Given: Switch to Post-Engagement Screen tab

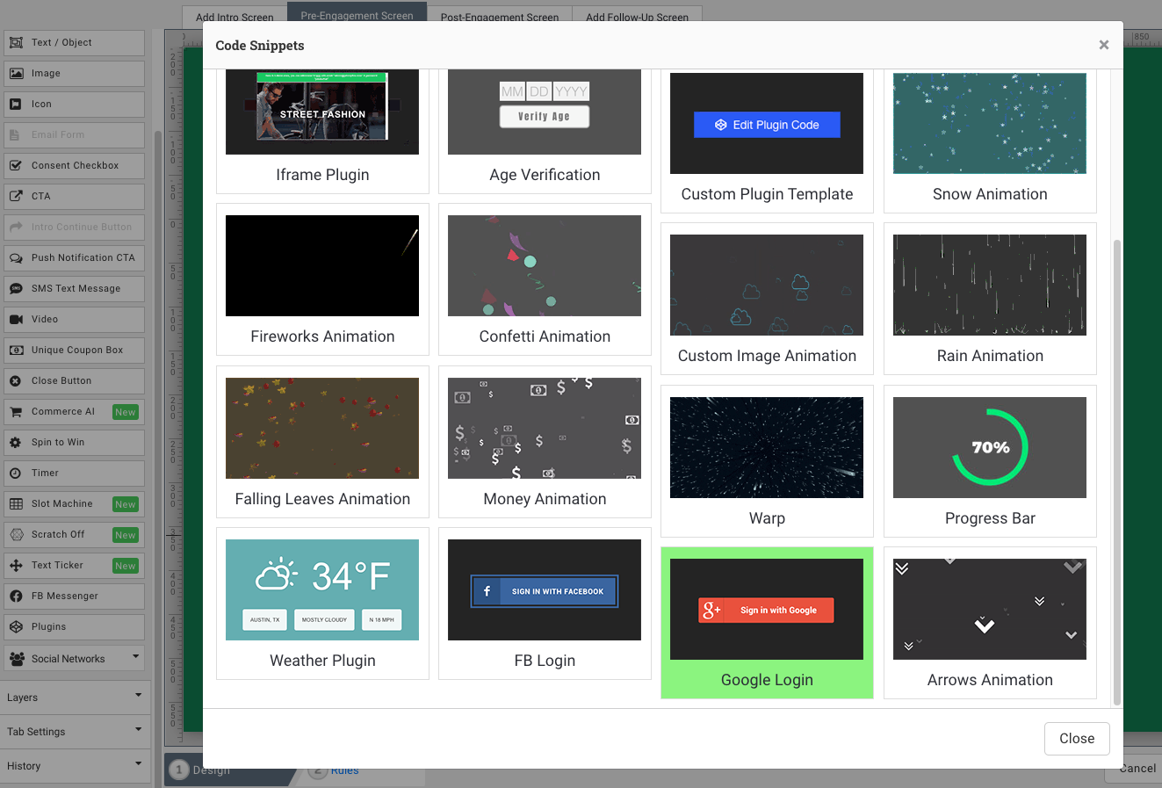Looking at the screenshot, I should coord(499,17).
